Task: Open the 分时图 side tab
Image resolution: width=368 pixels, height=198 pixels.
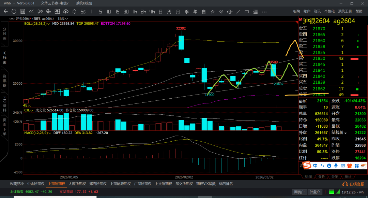Action: click(x=4, y=34)
